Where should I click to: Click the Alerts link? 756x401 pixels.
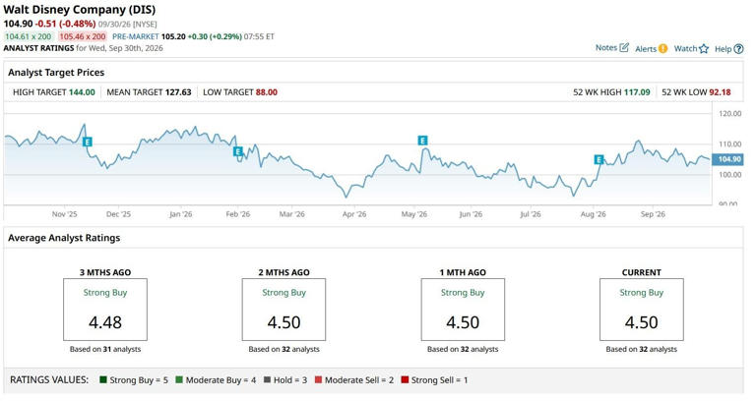(646, 48)
